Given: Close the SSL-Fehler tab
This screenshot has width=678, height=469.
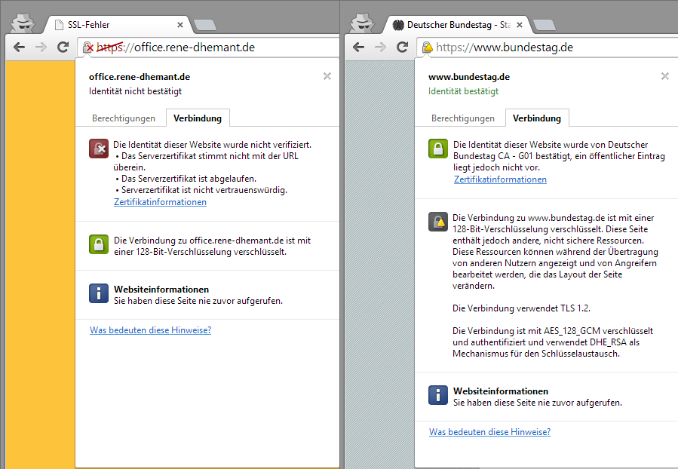Looking at the screenshot, I should (180, 25).
